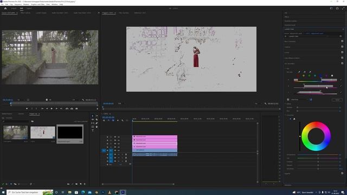Click the Denoise slider
The height and width of the screenshot is (195, 347).
pyautogui.click(x=318, y=107)
